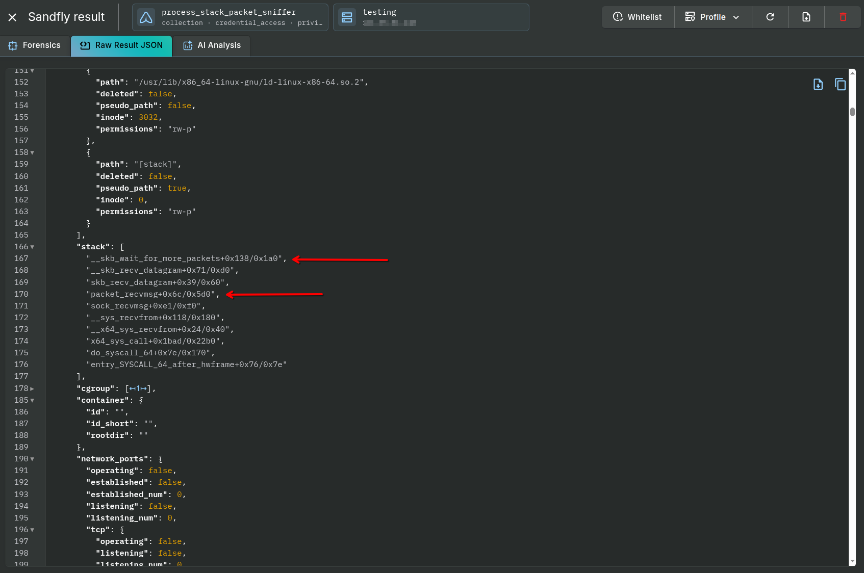Click the export result icon in top toolbar
Viewport: 864px width, 573px height.
tap(806, 17)
